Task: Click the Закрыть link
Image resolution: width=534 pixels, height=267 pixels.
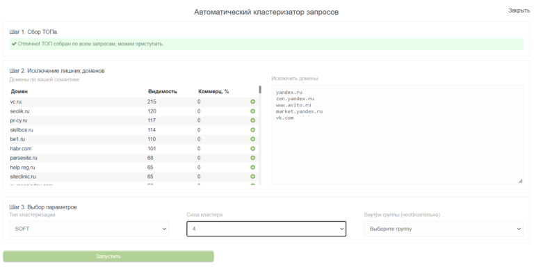Action: pyautogui.click(x=519, y=10)
